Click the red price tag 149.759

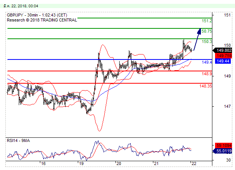[223, 56]
